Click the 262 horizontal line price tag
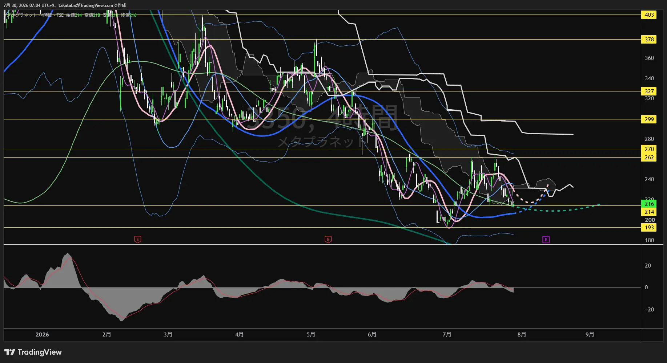This screenshot has height=363, width=667. 649,157
